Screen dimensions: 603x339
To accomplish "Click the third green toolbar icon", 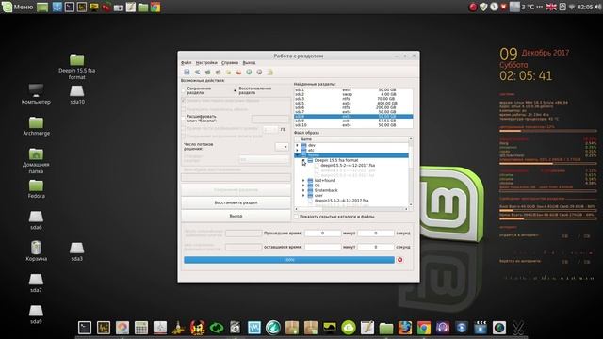I will [x=207, y=72].
